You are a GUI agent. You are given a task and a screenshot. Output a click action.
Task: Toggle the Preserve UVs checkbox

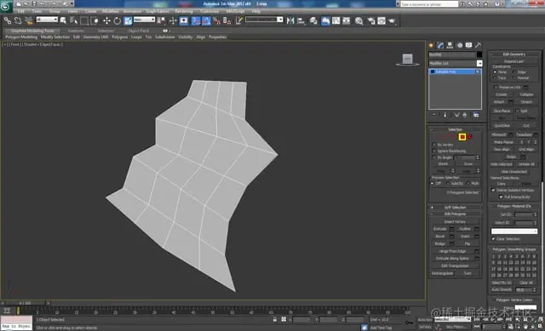point(496,87)
